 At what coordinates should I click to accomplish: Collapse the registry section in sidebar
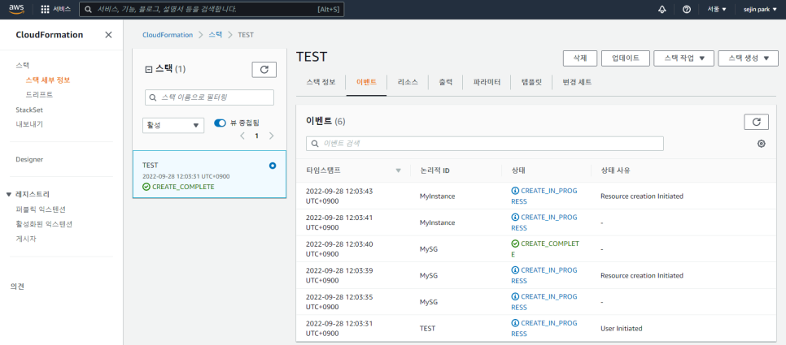point(8,194)
